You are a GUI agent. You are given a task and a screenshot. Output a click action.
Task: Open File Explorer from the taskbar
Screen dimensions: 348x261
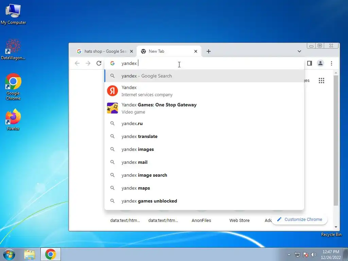[30, 254]
